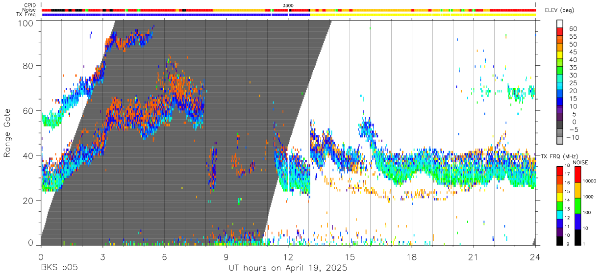Click the Range Gate axis title
The image size is (602, 278).
[x=7, y=133]
